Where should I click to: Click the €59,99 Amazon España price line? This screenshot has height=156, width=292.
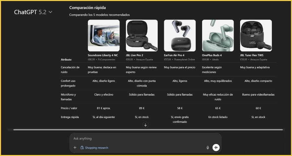(x=253, y=59)
